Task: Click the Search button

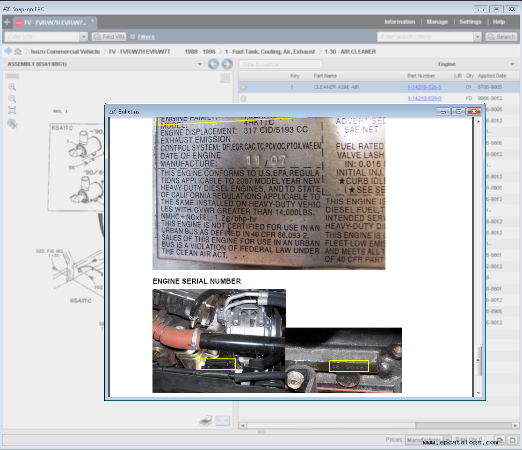Action: (x=501, y=36)
